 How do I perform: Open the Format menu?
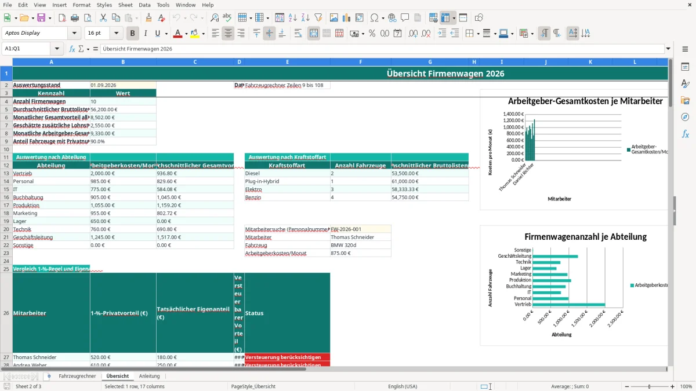point(82,5)
